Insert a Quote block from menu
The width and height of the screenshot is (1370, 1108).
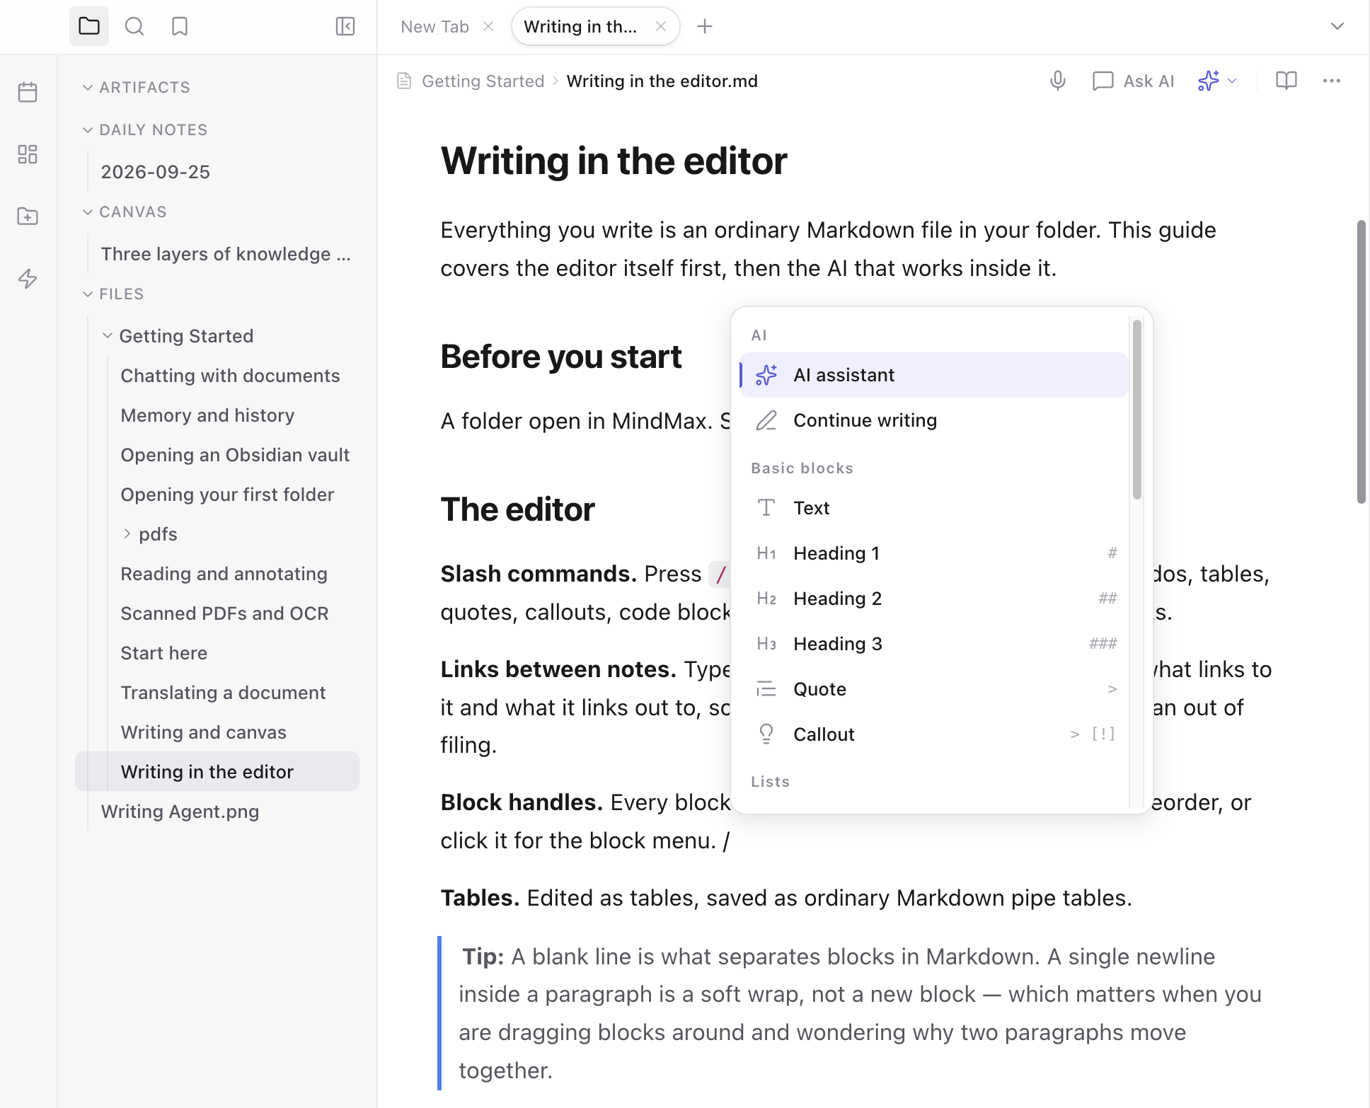coord(934,689)
